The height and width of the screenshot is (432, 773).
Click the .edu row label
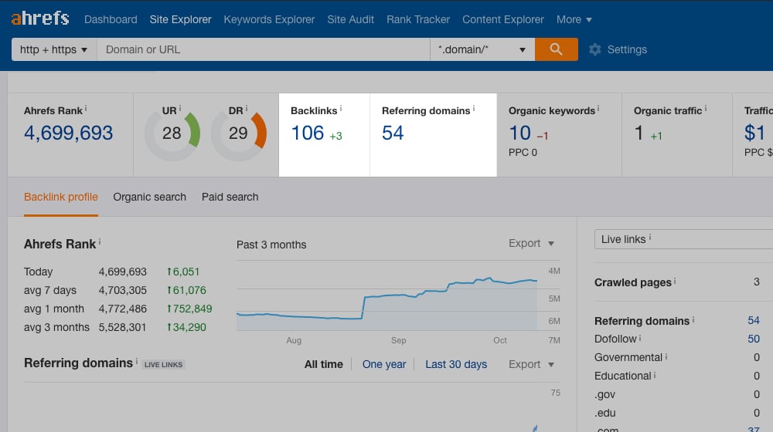(604, 413)
